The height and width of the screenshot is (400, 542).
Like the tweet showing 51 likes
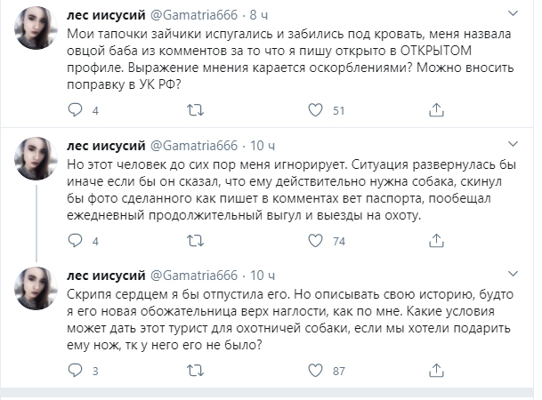pyautogui.click(x=314, y=111)
